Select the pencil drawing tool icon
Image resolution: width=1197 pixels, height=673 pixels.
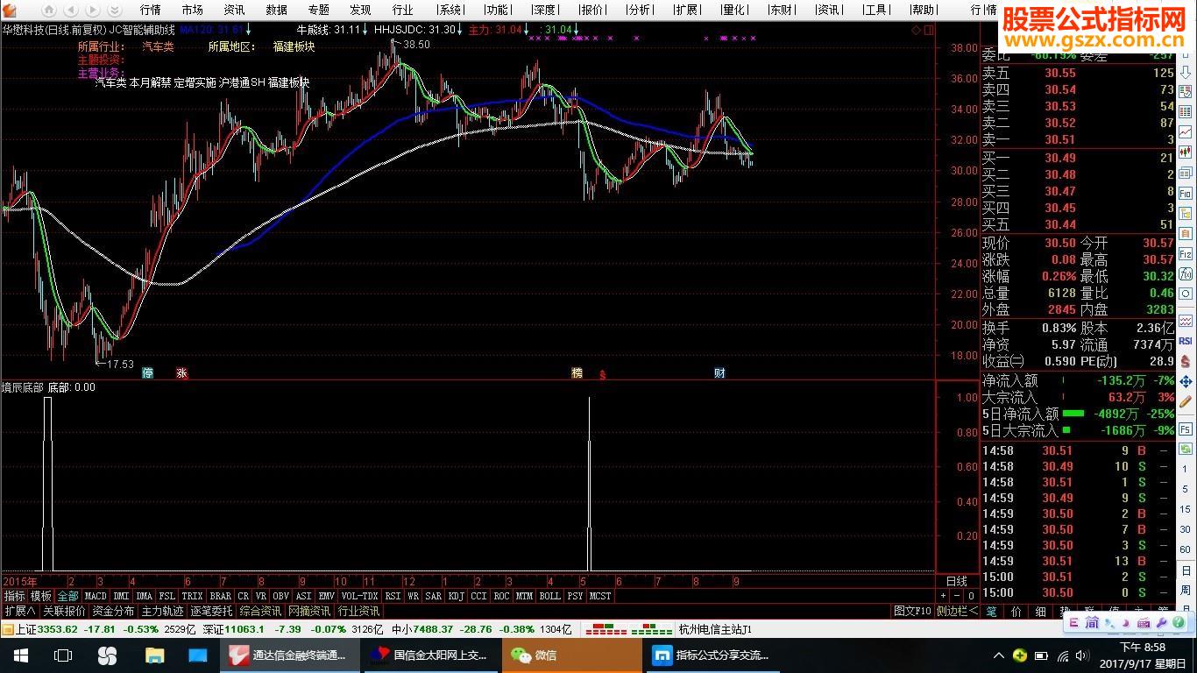pyautogui.click(x=1186, y=402)
